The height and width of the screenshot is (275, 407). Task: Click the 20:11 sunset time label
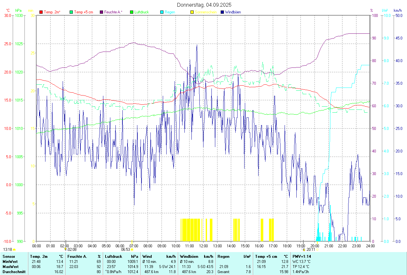point(311,250)
